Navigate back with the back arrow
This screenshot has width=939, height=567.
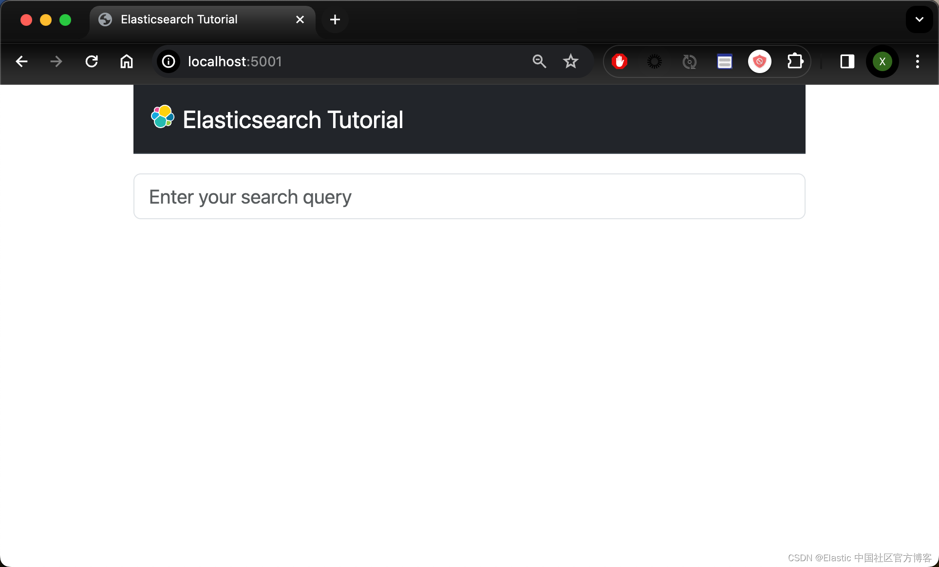[21, 61]
